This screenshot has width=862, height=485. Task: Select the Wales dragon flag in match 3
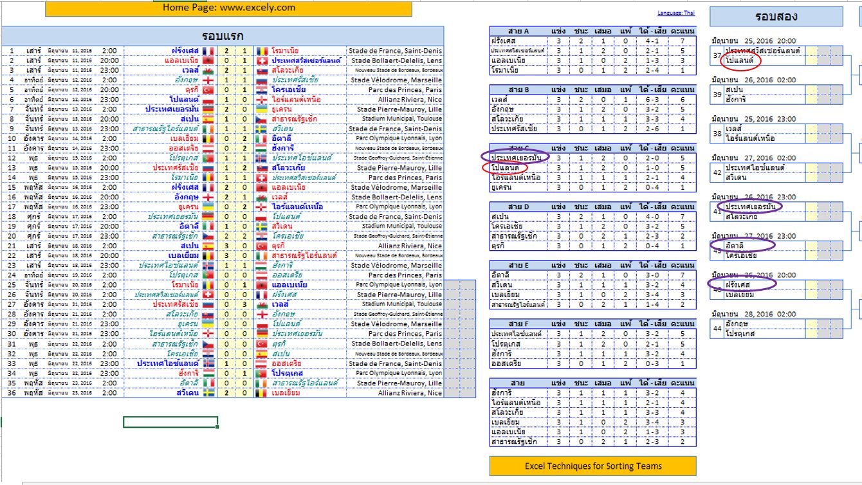coord(208,70)
